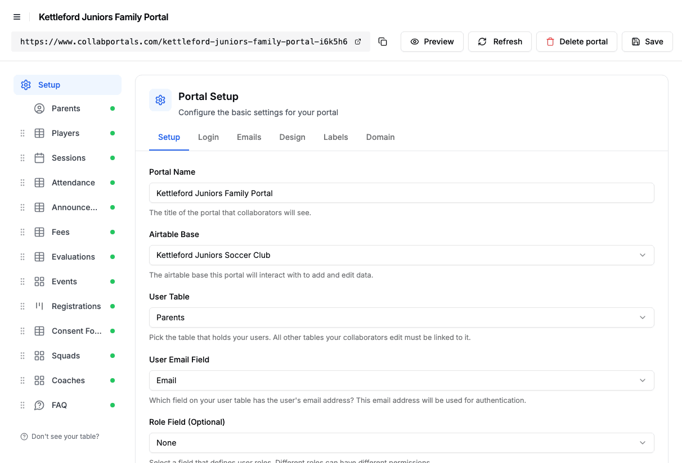Click the portal URL text

[x=183, y=42]
